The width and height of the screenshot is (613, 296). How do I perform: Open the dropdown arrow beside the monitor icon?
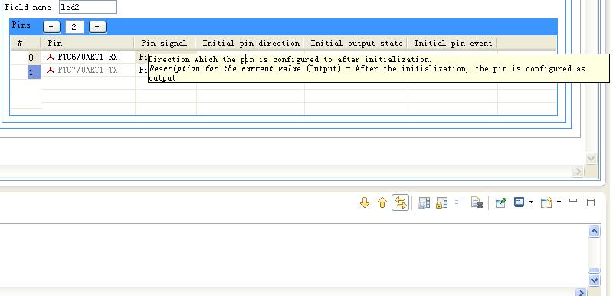[531, 202]
